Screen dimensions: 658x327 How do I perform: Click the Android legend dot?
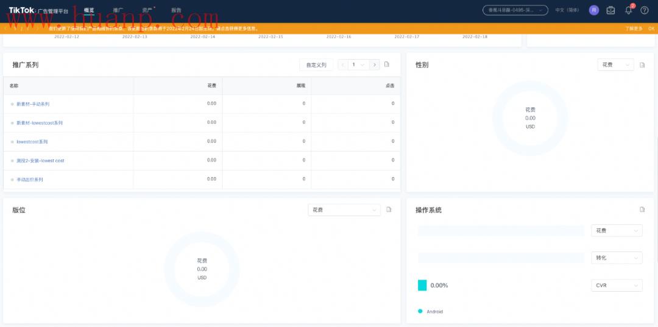420,311
